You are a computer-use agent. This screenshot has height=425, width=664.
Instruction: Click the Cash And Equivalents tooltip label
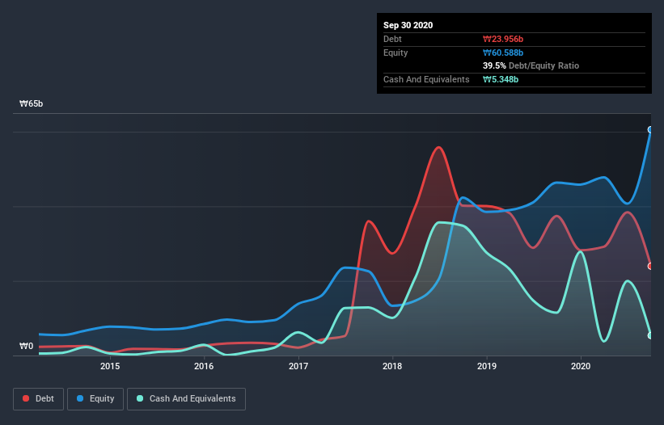[426, 79]
